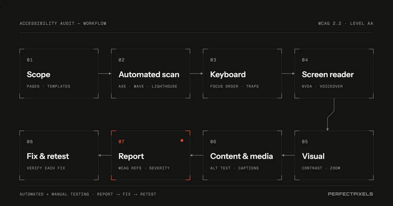This screenshot has height=206, width=393.
Task: Select the 'Fix & retest' heading
Action: (x=48, y=156)
